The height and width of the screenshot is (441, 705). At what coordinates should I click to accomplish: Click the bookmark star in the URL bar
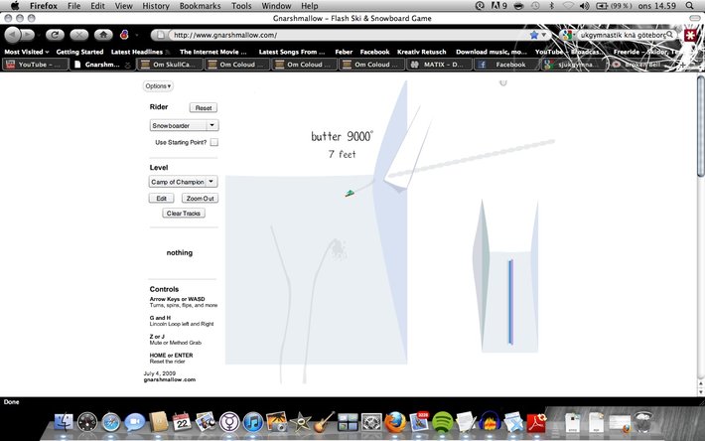point(534,35)
